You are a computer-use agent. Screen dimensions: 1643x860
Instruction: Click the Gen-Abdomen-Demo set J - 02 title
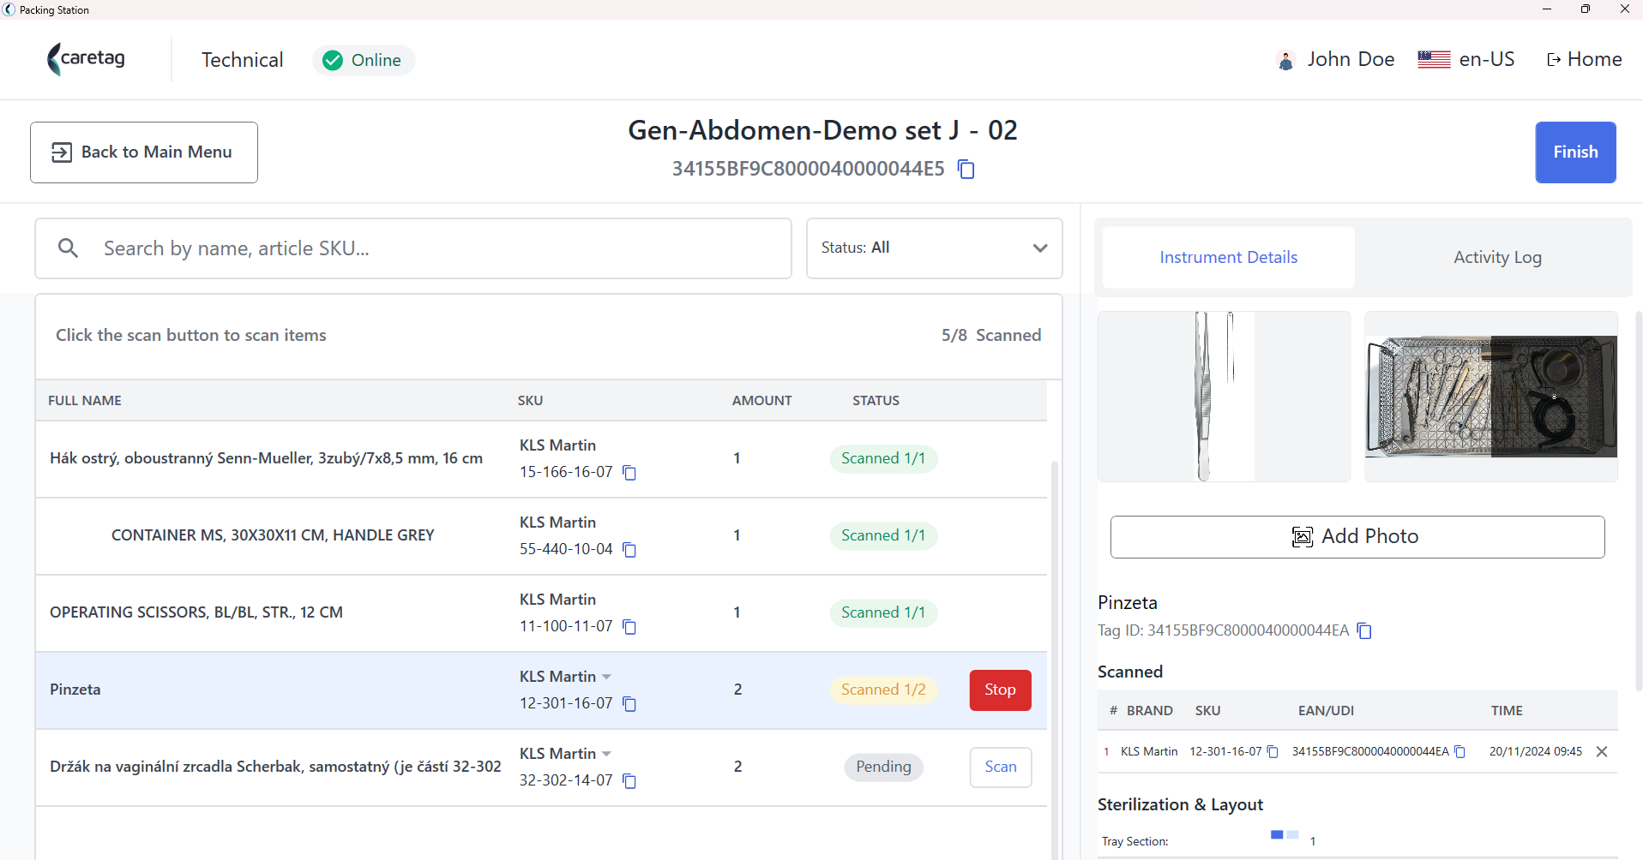coord(822,130)
